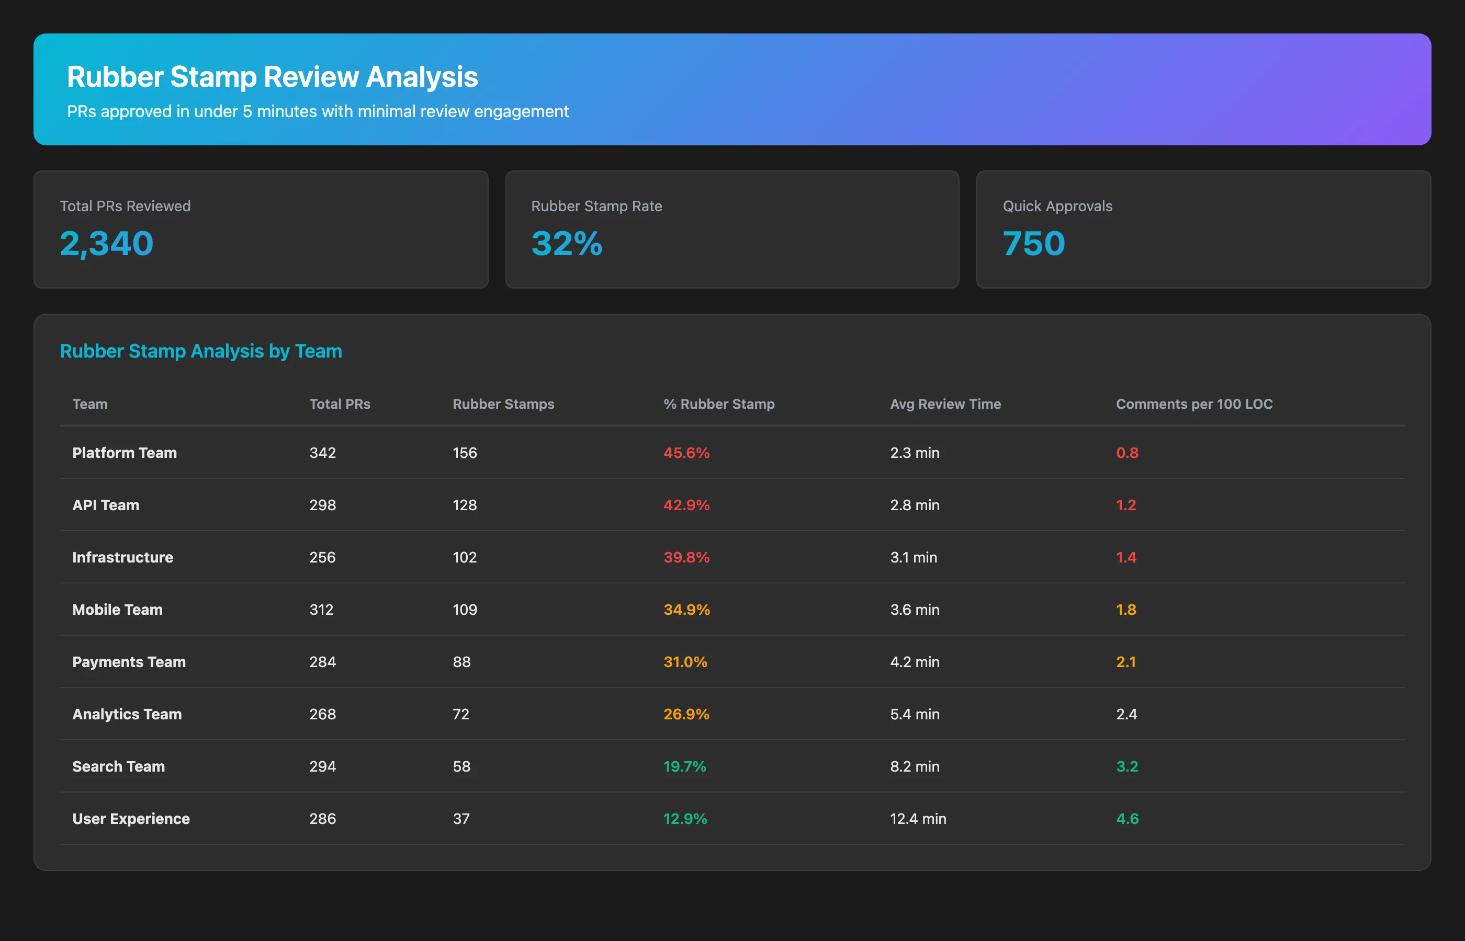1465x941 pixels.
Task: Click the 4.2 min review time cell
Action: pos(915,662)
